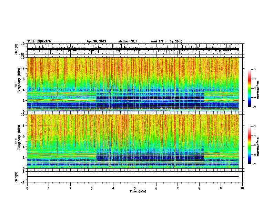The height and width of the screenshot is (211, 273).
Task: Click the '-7' label on ch.1 color bar
Action: coord(254,107)
